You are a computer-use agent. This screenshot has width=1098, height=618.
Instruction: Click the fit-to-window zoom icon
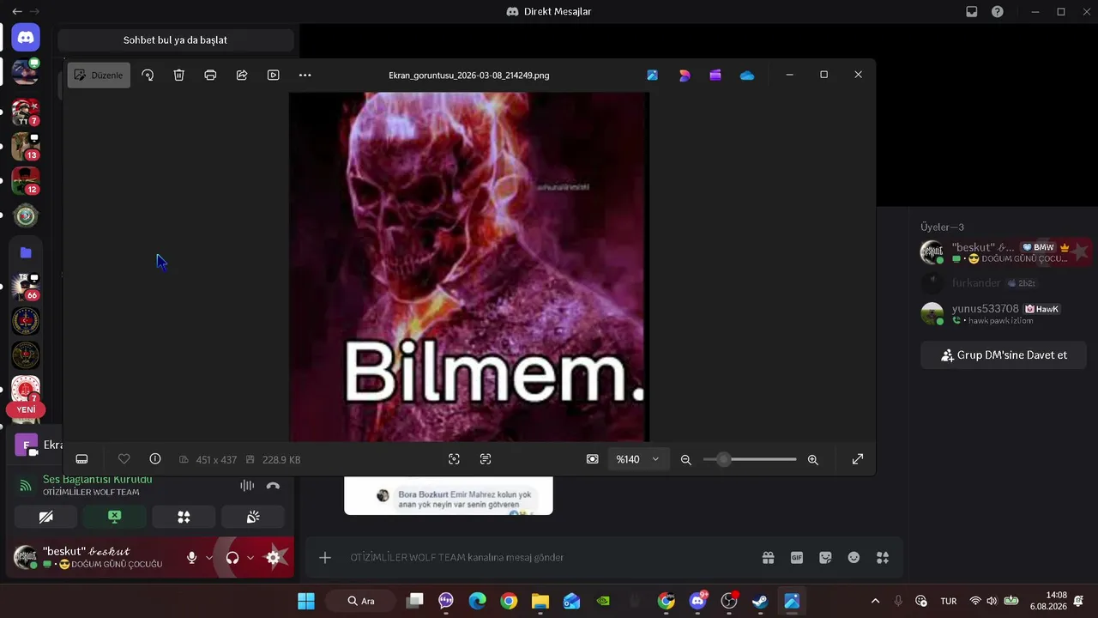592,459
